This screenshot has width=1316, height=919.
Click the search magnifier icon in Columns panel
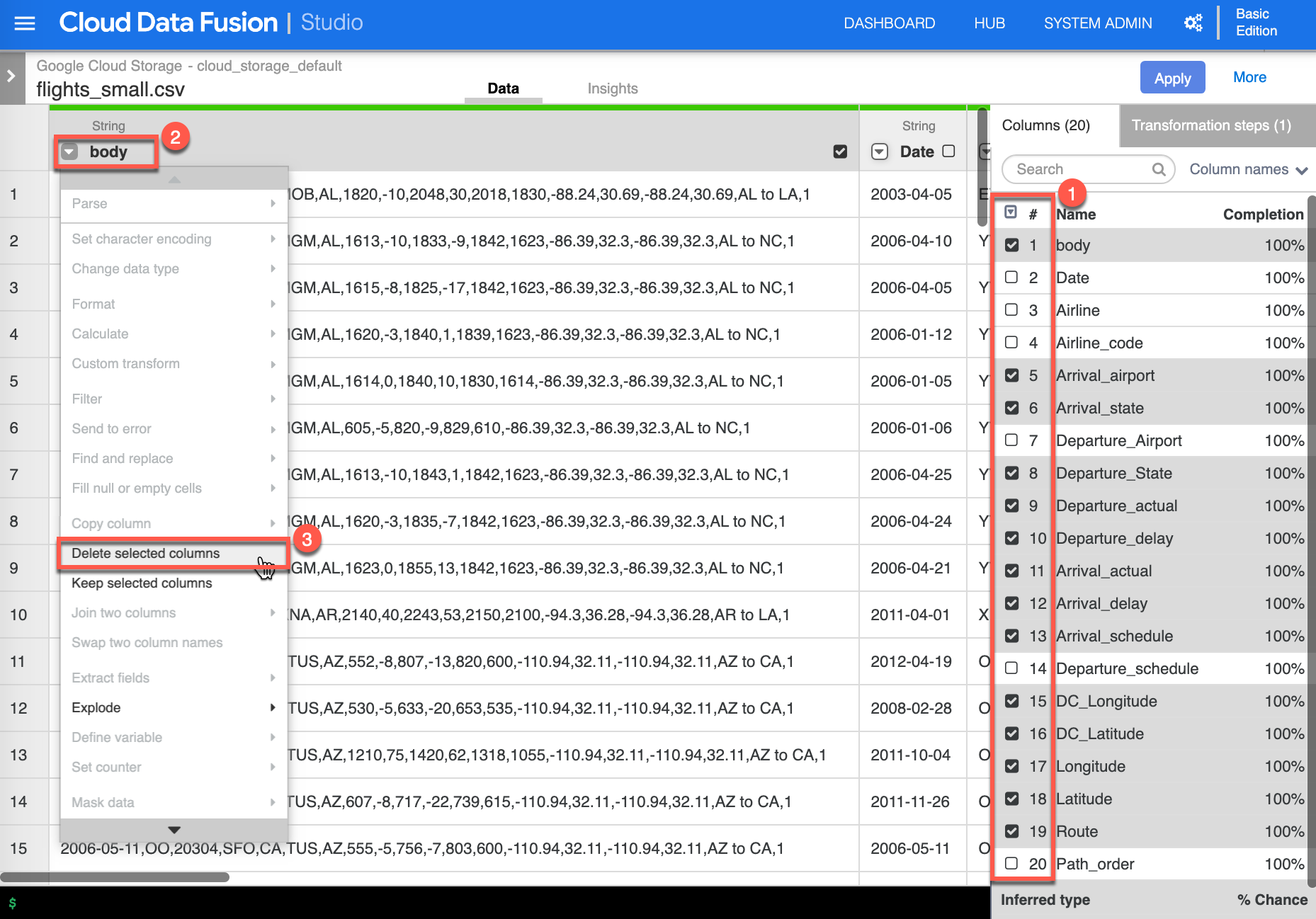pyautogui.click(x=1158, y=169)
